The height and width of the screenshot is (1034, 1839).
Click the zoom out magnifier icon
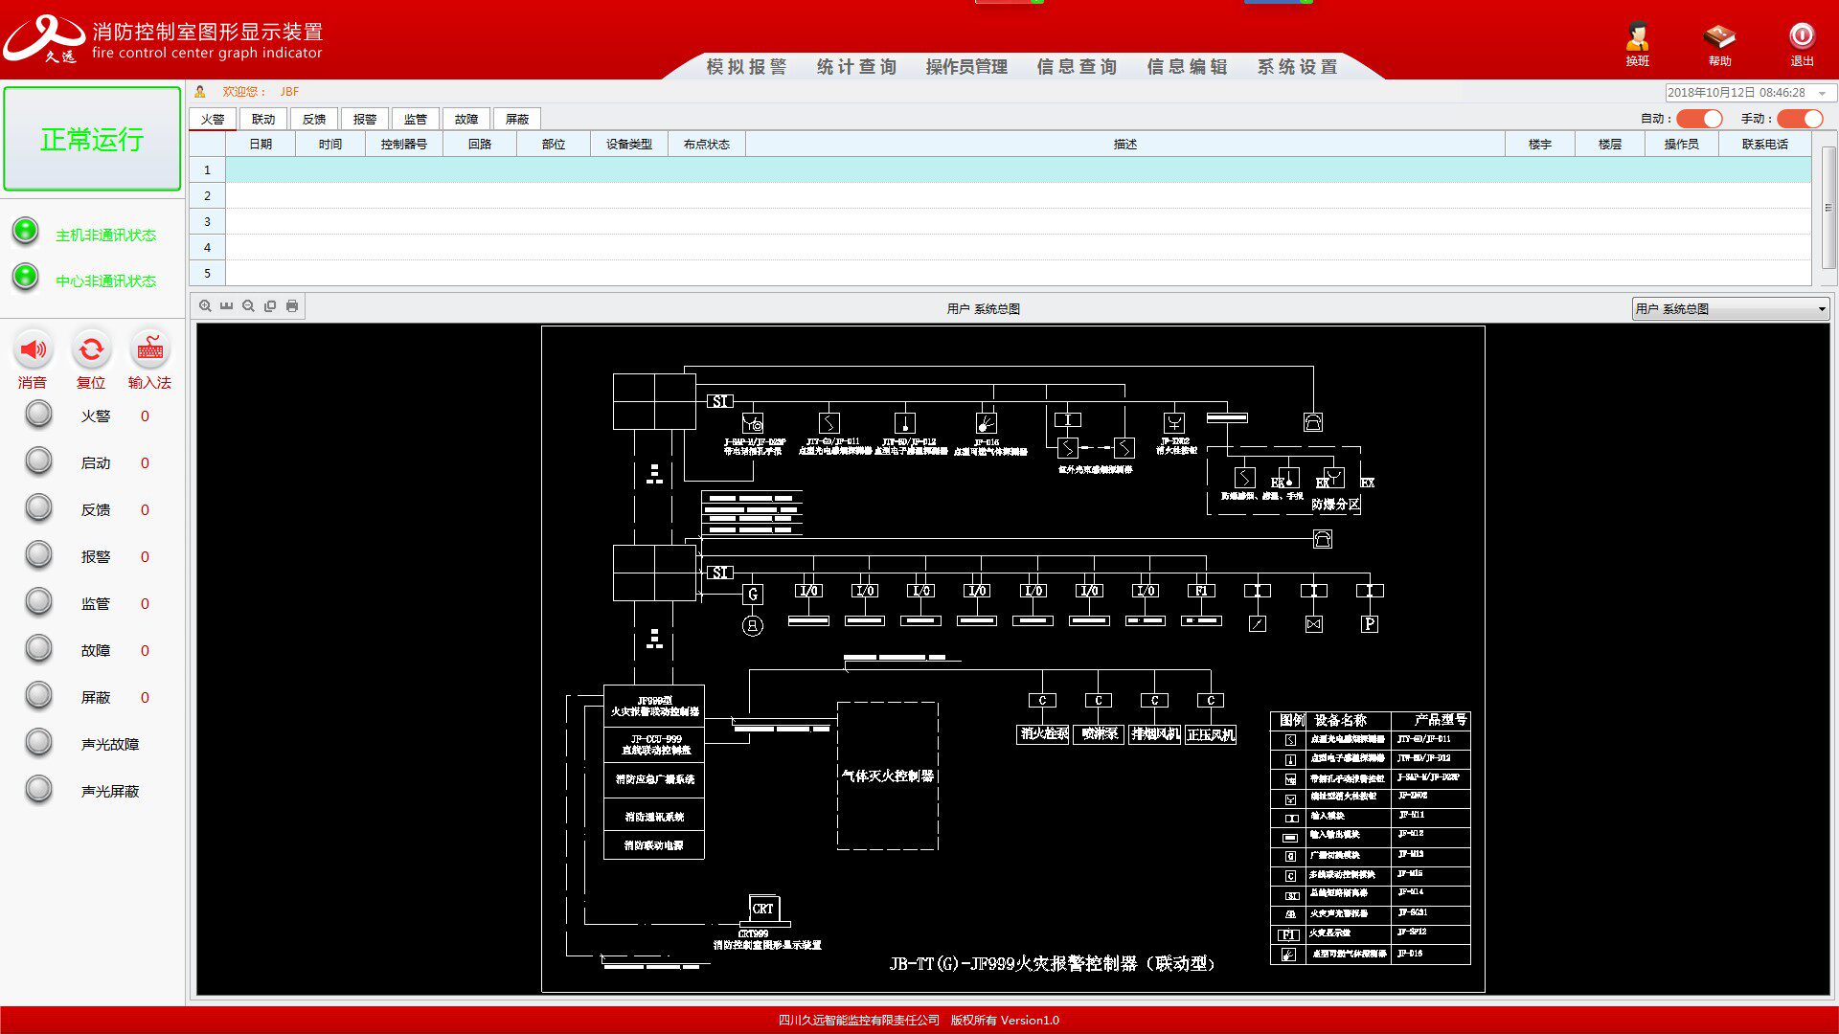click(x=248, y=306)
